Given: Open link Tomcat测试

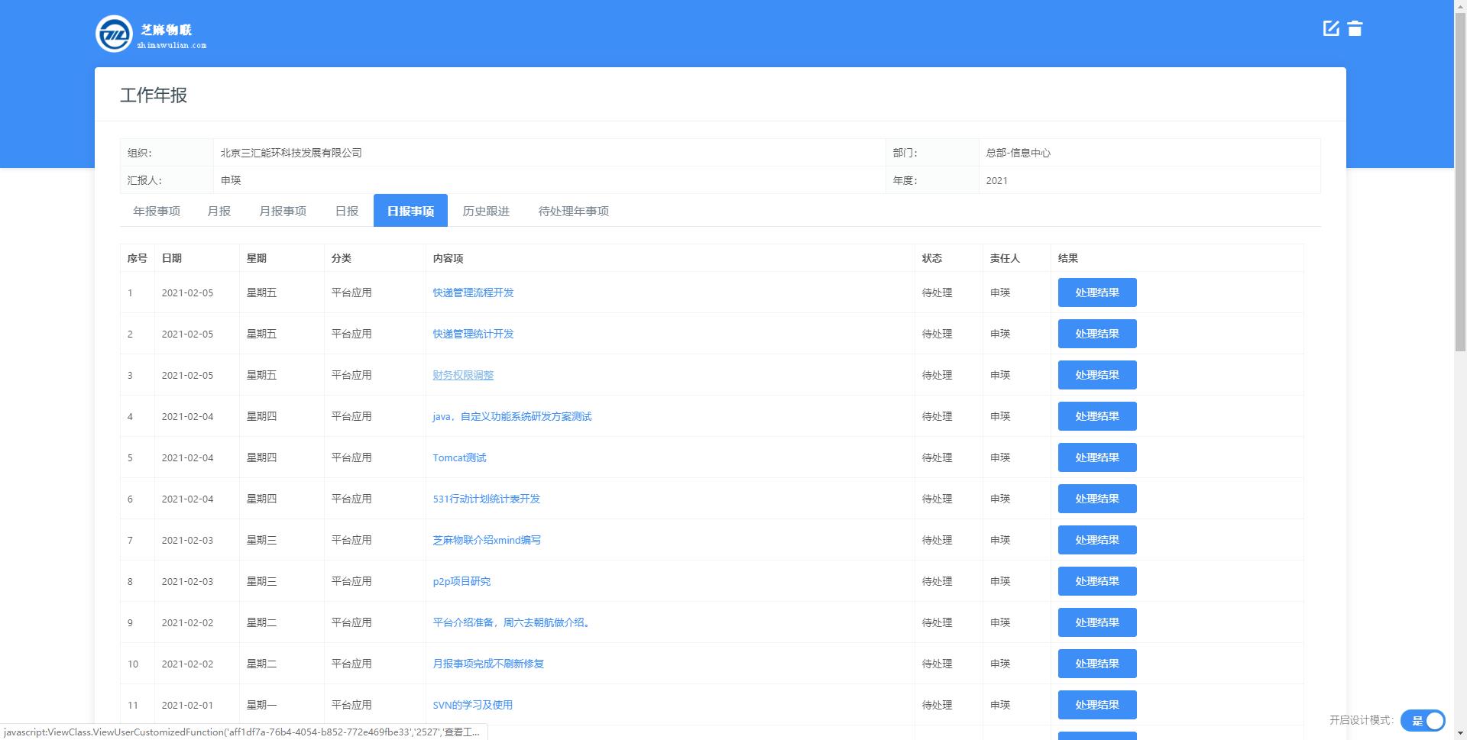Looking at the screenshot, I should pos(459,457).
